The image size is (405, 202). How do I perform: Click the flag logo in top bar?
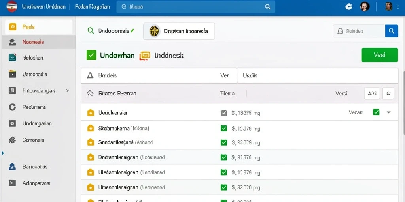11,7
